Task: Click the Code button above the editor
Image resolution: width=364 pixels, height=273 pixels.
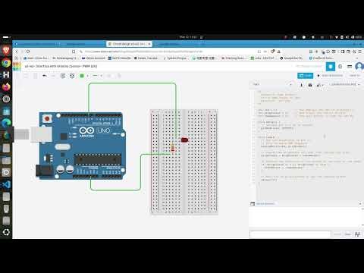Action: tap(305, 76)
